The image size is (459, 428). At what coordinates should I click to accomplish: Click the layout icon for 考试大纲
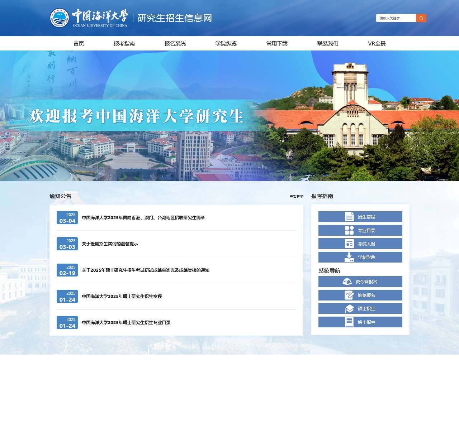pos(349,244)
